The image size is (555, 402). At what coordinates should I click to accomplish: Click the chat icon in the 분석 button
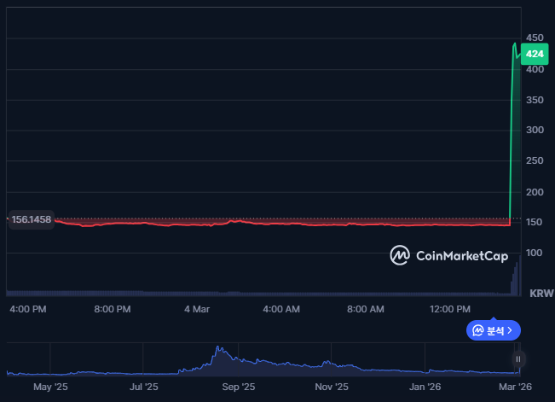(x=478, y=330)
